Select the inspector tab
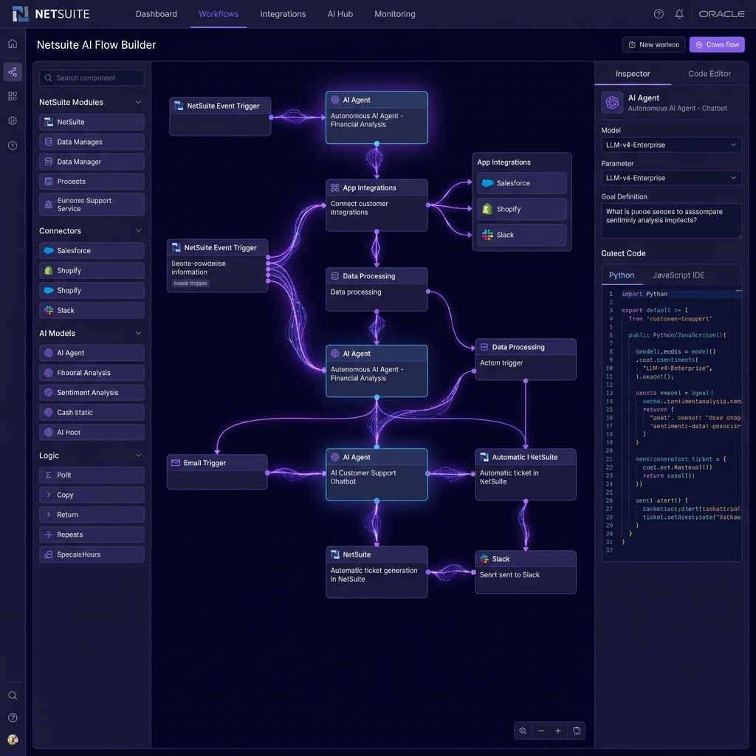The image size is (756, 756). pos(633,74)
